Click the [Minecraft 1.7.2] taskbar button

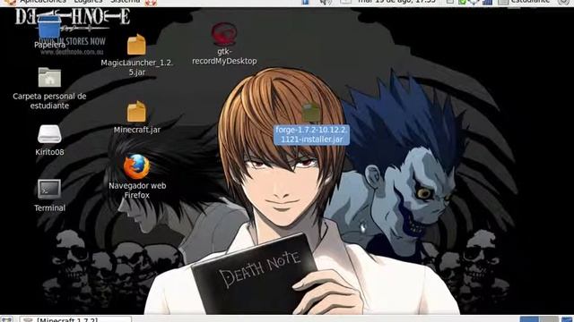click(x=75, y=319)
